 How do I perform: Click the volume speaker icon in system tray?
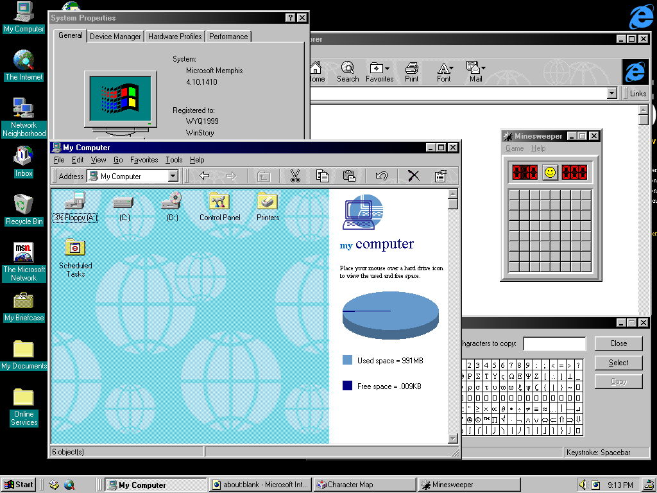(583, 485)
